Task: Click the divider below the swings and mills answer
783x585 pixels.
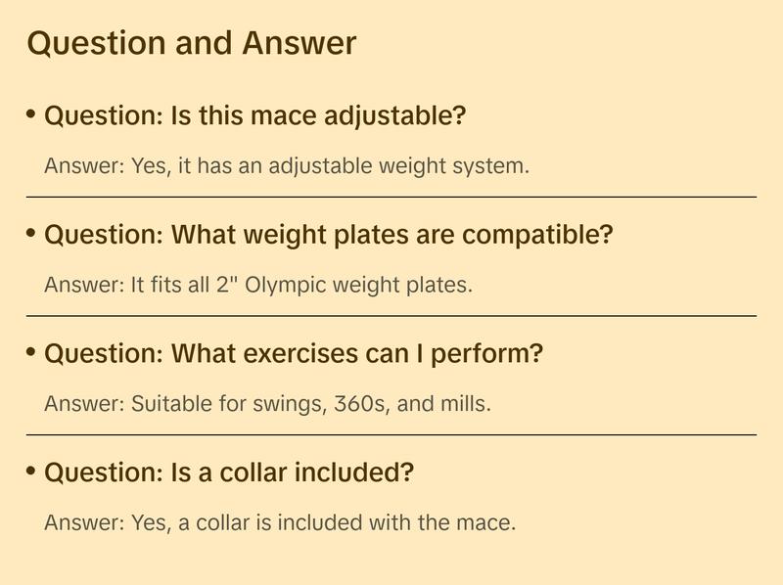Action: click(x=391, y=434)
